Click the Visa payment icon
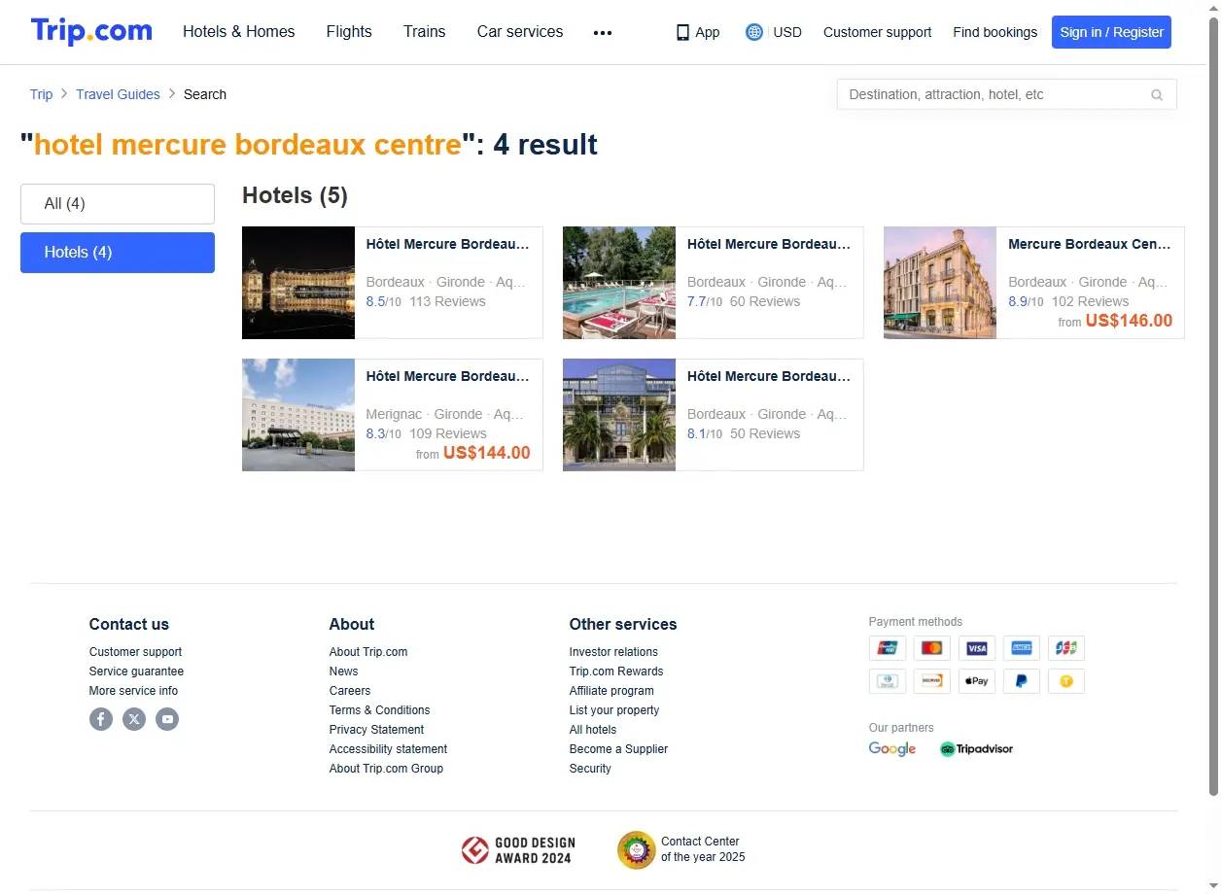The width and height of the screenshot is (1221, 895). click(977, 648)
